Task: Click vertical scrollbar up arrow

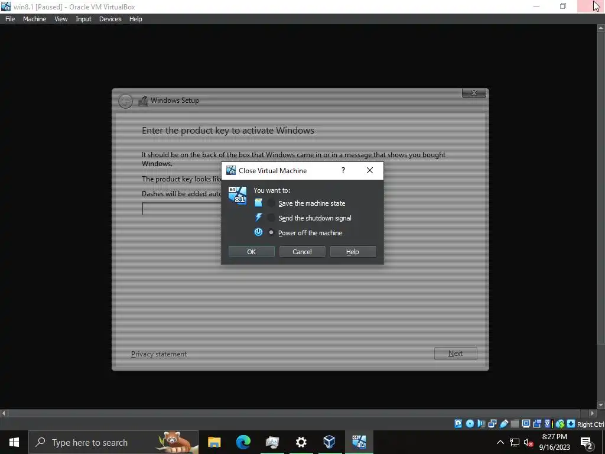Action: tap(601, 28)
